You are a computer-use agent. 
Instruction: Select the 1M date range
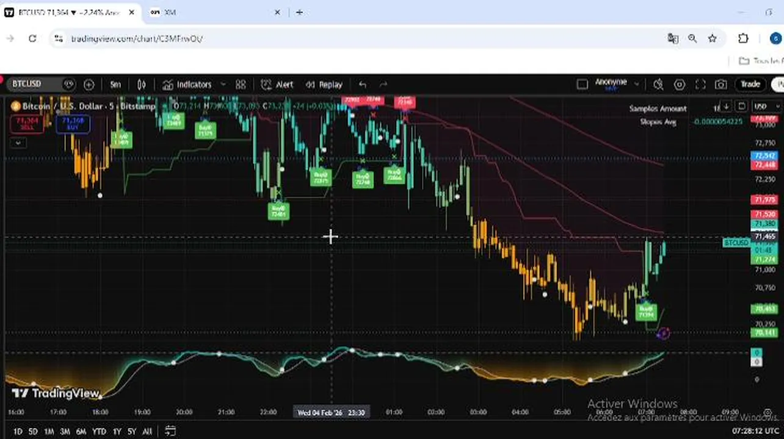49,432
